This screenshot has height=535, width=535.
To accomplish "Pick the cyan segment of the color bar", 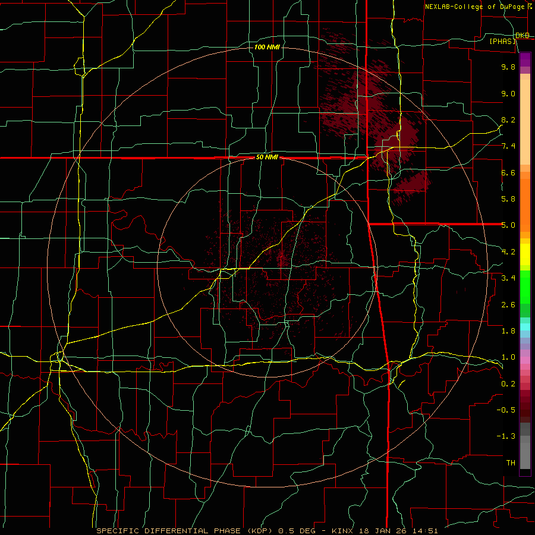I will 525,327.
